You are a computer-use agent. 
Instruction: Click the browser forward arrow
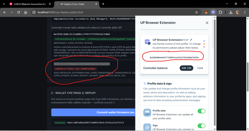point(11,12)
